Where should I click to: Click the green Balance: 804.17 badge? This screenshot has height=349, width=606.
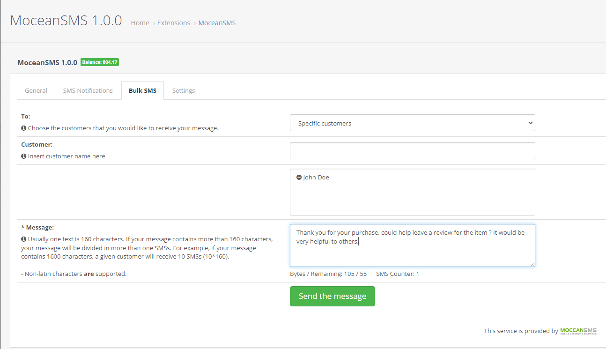pos(99,62)
